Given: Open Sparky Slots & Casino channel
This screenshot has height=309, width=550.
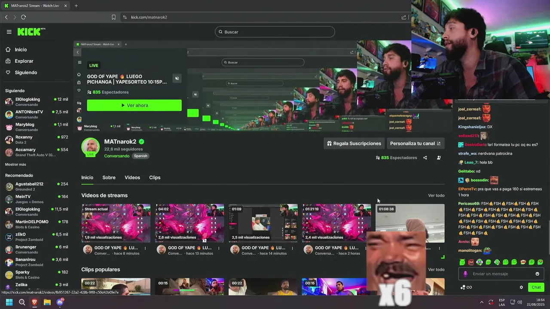Looking at the screenshot, I should (x=37, y=275).
